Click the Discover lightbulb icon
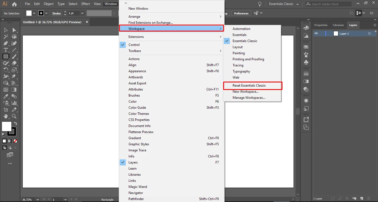The height and width of the screenshot is (202, 378). tap(260, 4)
